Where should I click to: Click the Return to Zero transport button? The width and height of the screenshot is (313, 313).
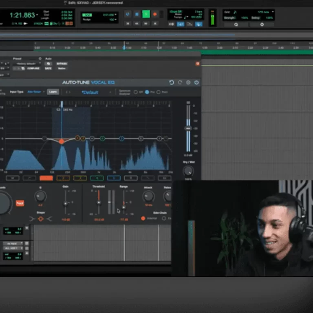click(x=128, y=24)
